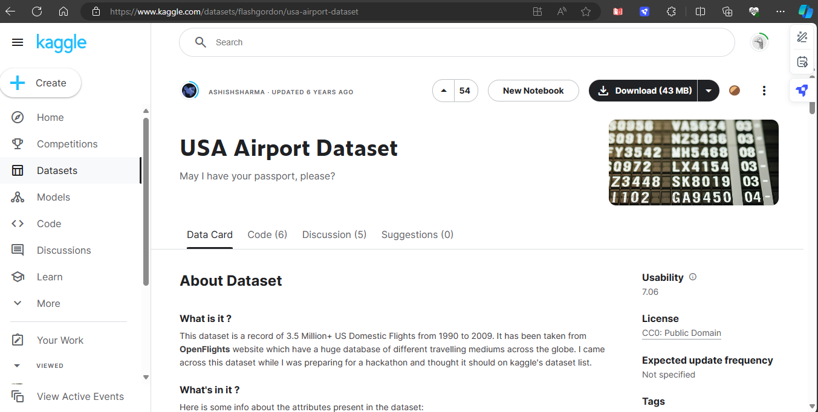Click the browser address bar URL
The height and width of the screenshot is (412, 818).
(234, 11)
